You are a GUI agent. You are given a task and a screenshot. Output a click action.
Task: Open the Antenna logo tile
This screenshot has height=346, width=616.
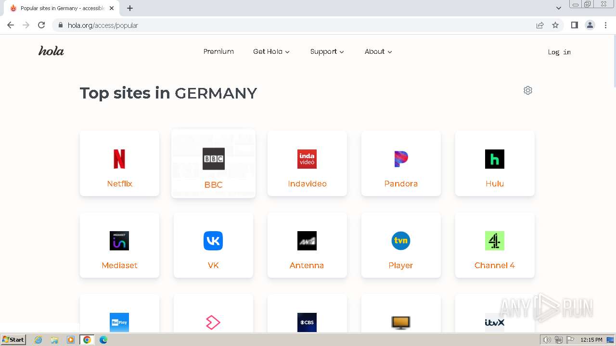307,241
